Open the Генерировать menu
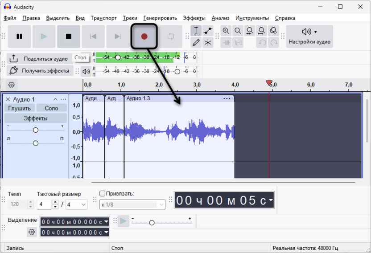Image resolution: width=371 pixels, height=253 pixels. tap(160, 18)
